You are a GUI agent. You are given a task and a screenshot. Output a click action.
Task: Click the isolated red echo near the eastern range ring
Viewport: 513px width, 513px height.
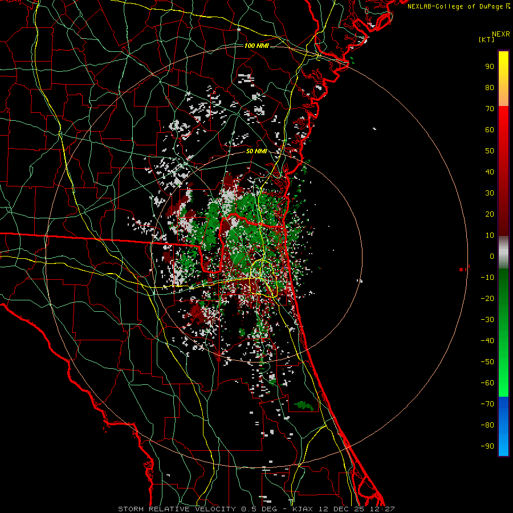[461, 270]
